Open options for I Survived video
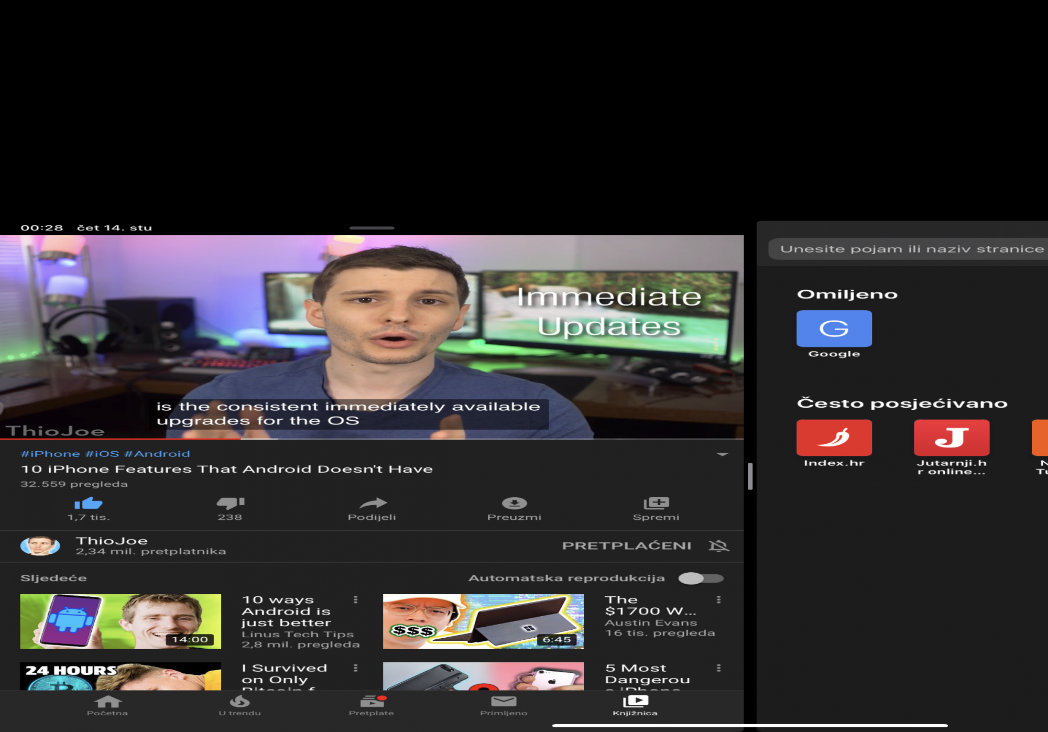The image size is (1048, 732). [x=355, y=668]
